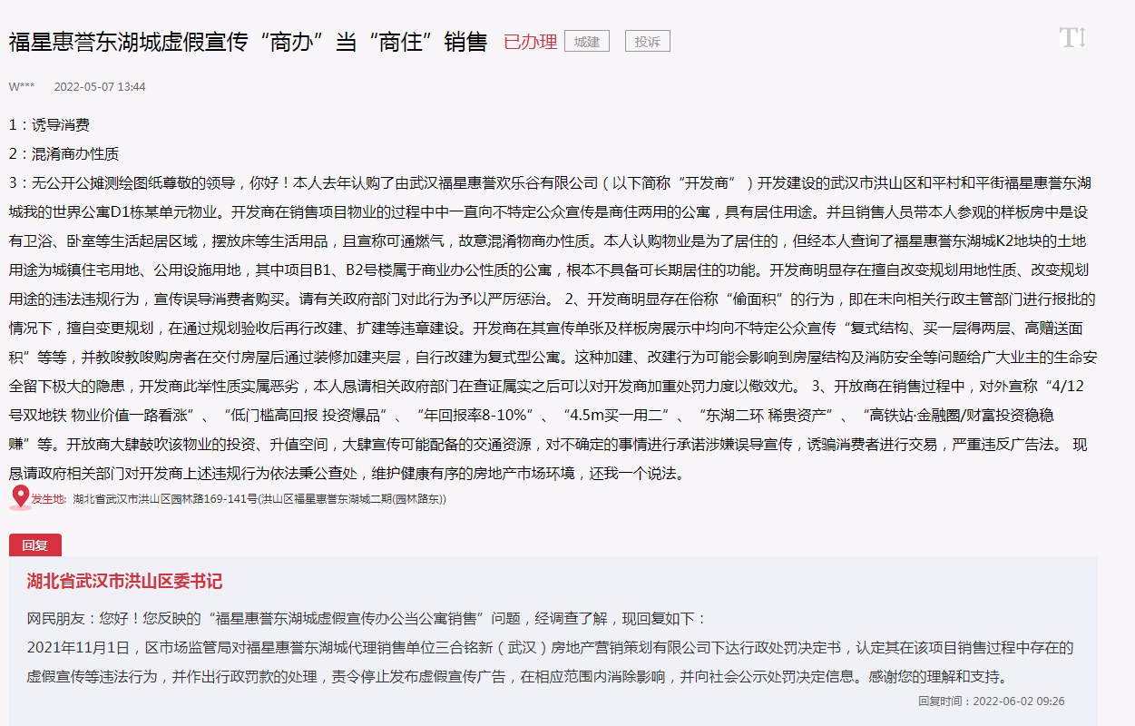This screenshot has height=726, width=1135.
Task: Click the font size adjustment icon
Action: click(x=1072, y=38)
